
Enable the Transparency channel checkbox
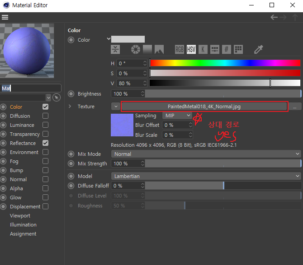click(x=45, y=134)
